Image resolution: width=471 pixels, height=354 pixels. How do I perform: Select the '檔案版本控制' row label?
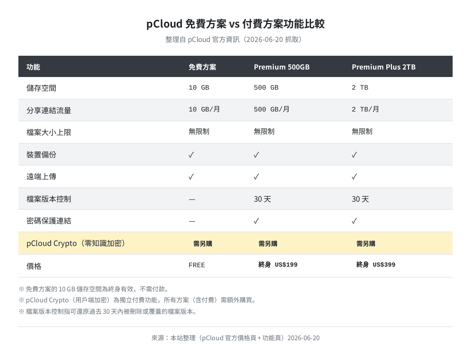(x=49, y=199)
